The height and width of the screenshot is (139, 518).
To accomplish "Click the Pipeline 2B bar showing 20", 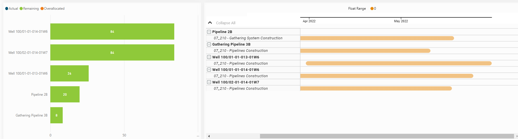I will coord(65,95).
